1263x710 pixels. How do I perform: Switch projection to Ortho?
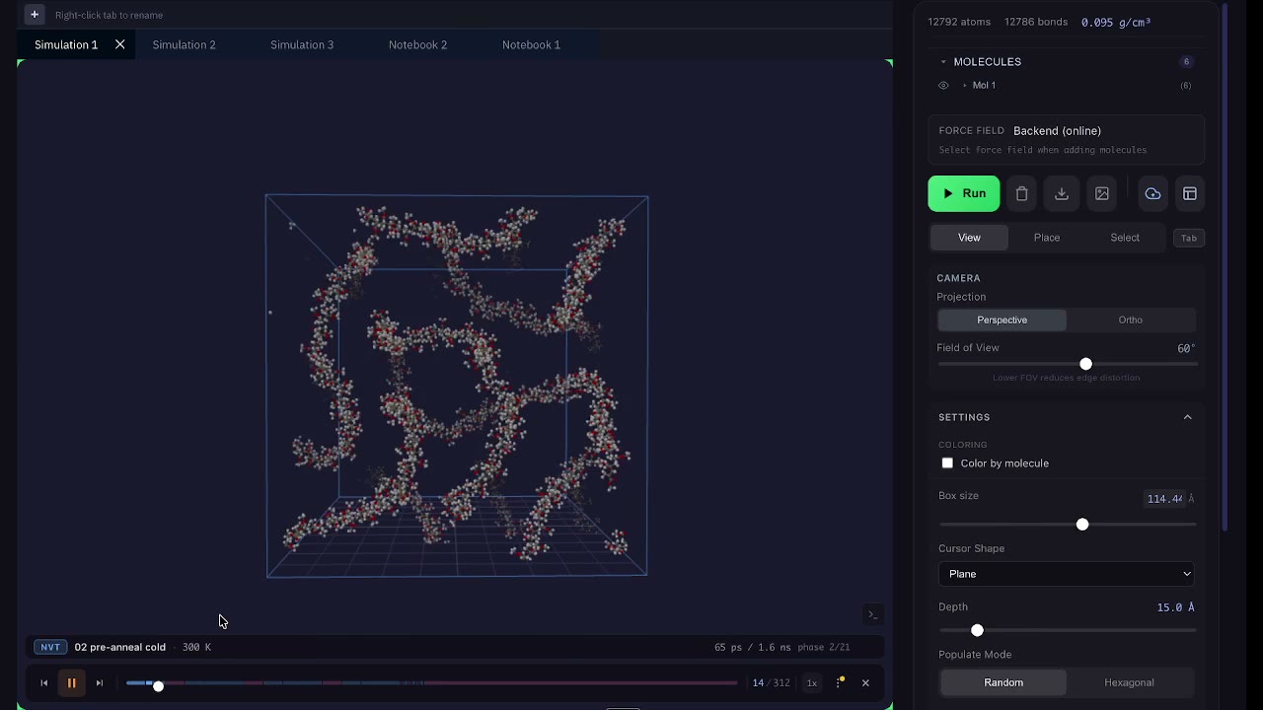(x=1131, y=319)
